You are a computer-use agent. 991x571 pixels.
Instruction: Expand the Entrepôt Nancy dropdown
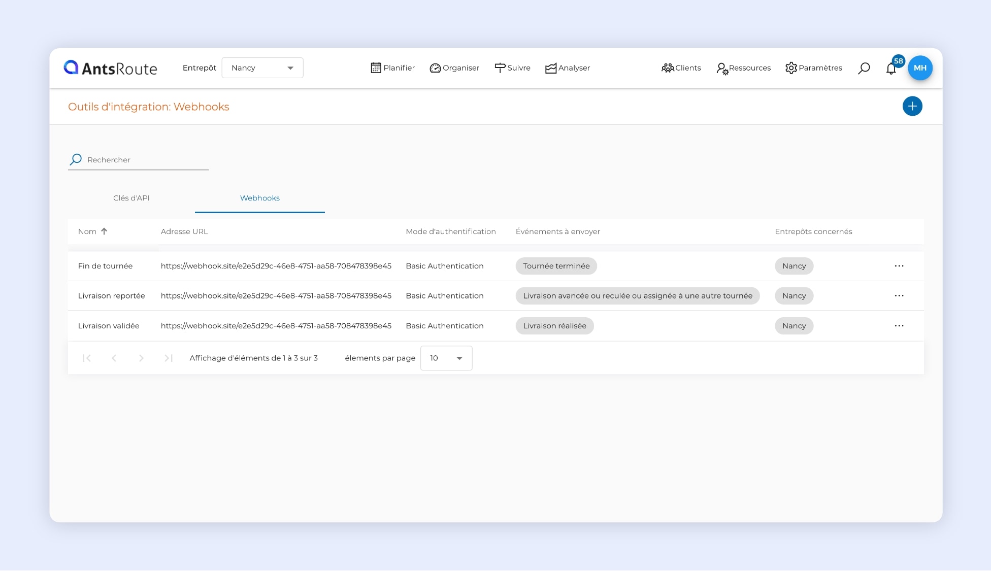(x=262, y=68)
